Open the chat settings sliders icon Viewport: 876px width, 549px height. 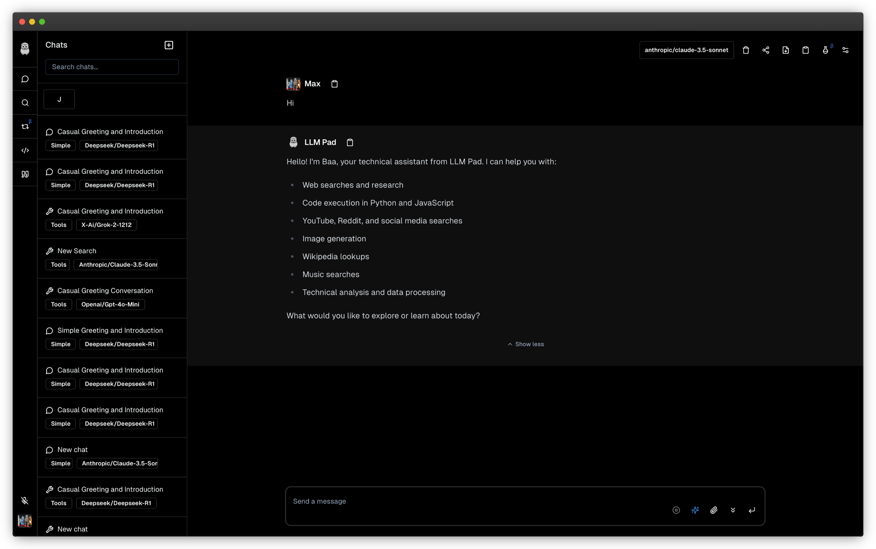click(845, 50)
